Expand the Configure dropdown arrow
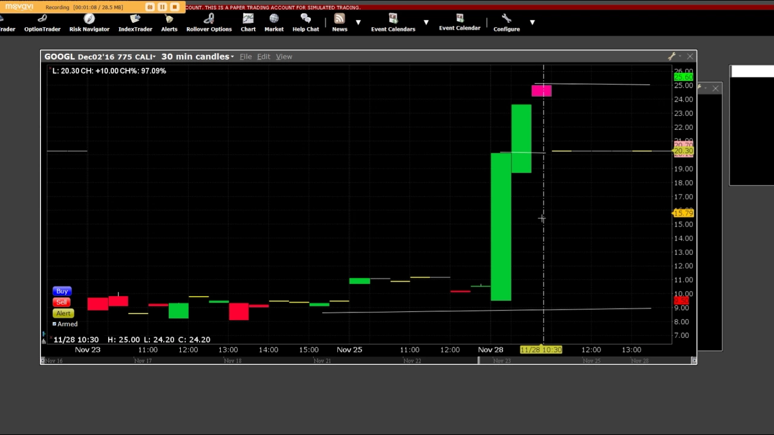Screen dimensions: 774x435 click(x=532, y=22)
